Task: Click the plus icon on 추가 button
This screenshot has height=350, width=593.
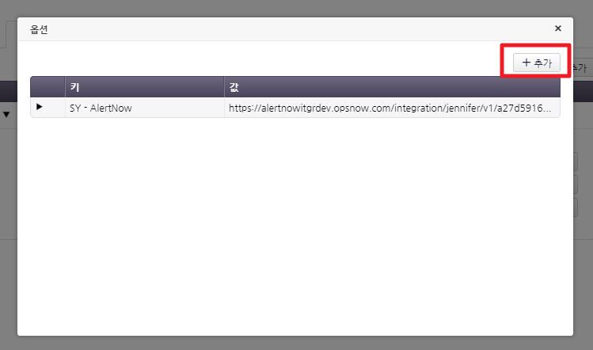Action: 526,63
